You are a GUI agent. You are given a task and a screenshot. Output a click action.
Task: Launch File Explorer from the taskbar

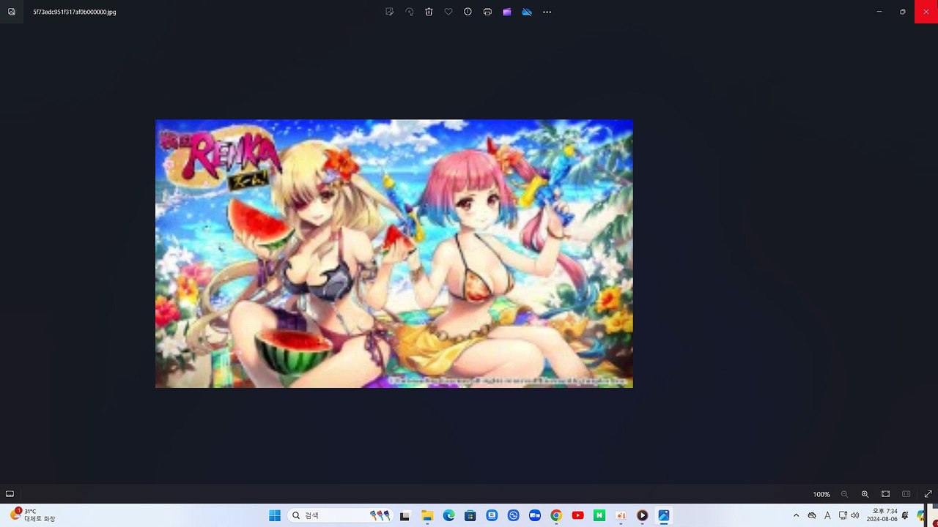click(x=427, y=515)
